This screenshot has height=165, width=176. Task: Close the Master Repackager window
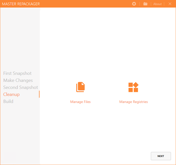coord(170,4)
